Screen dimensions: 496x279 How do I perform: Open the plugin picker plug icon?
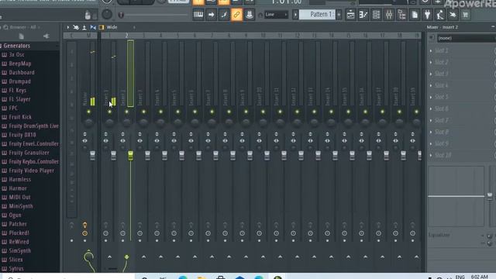coord(427,15)
